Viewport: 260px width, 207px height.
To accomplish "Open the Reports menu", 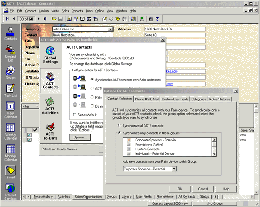I will click(x=77, y=11).
